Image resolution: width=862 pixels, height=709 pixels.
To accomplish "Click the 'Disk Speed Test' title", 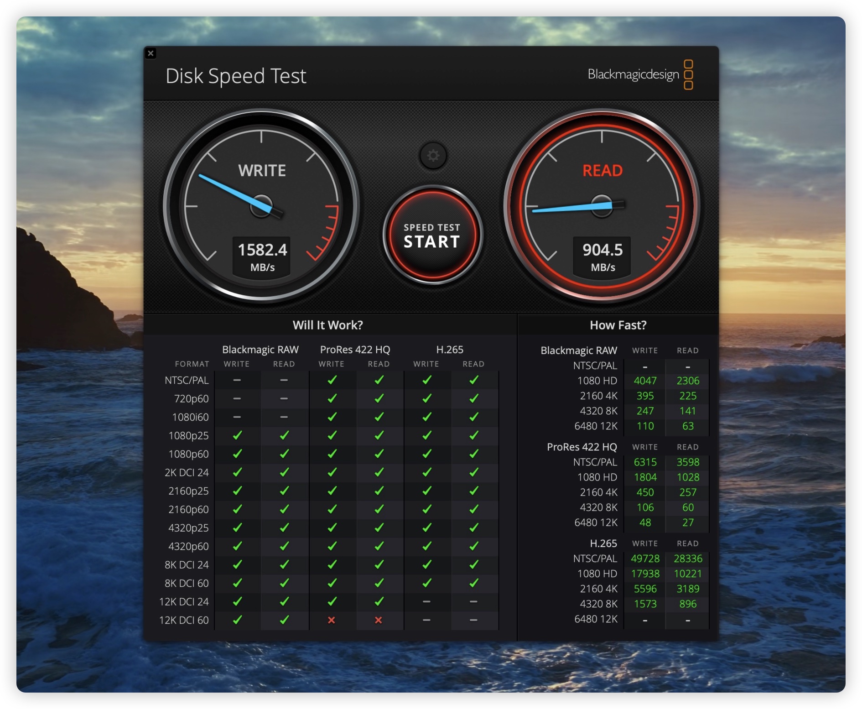I will click(236, 76).
